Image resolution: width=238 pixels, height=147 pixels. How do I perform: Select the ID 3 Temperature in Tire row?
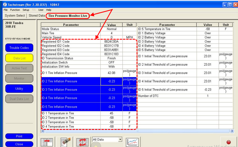(89, 122)
